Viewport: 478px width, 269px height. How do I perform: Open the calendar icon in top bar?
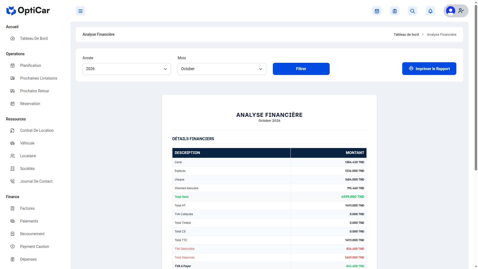pyautogui.click(x=377, y=11)
